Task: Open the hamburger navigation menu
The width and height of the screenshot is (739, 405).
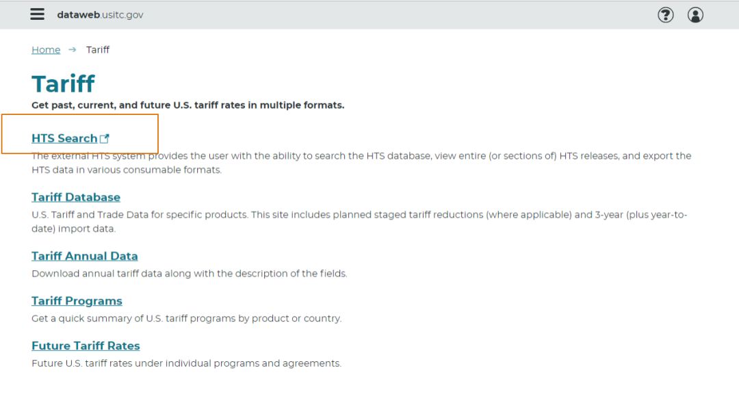Action: click(x=38, y=14)
